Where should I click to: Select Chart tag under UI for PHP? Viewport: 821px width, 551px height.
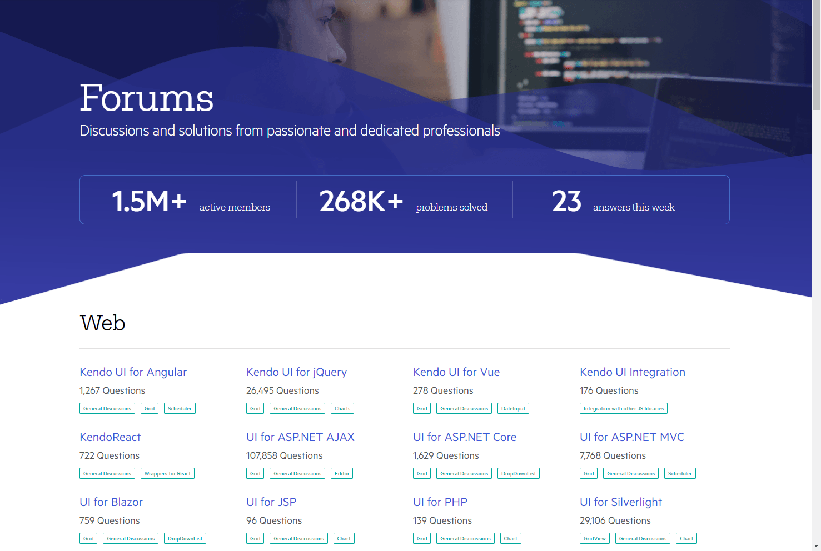(x=511, y=538)
